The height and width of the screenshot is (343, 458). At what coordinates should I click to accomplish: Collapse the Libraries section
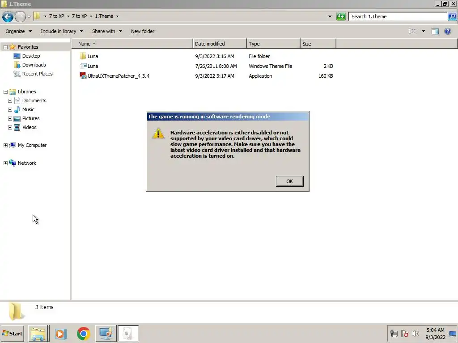point(5,92)
